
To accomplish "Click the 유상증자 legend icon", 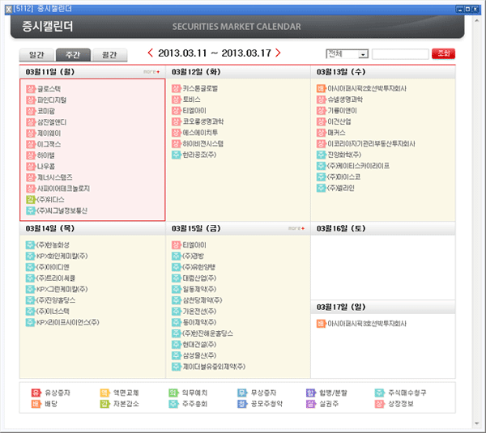I will [x=35, y=393].
